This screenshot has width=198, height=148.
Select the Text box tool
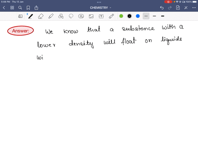tap(101, 16)
